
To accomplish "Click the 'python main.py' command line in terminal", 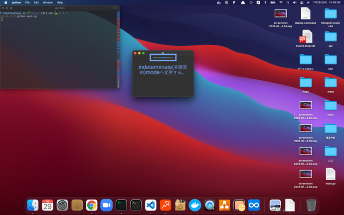I will (x=27, y=16).
